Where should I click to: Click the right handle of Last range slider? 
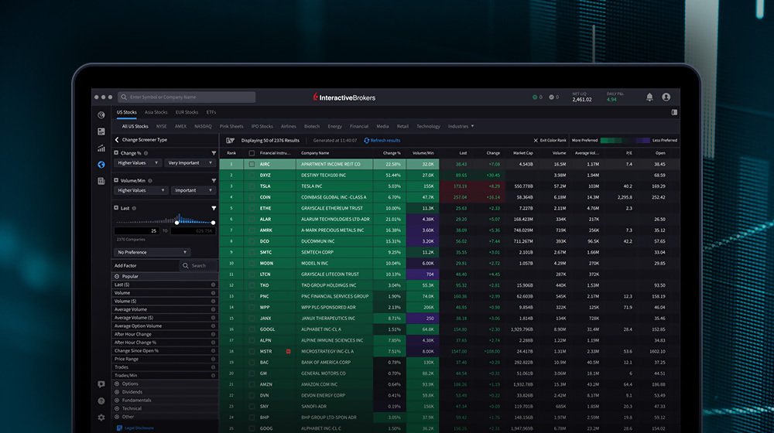214,223
